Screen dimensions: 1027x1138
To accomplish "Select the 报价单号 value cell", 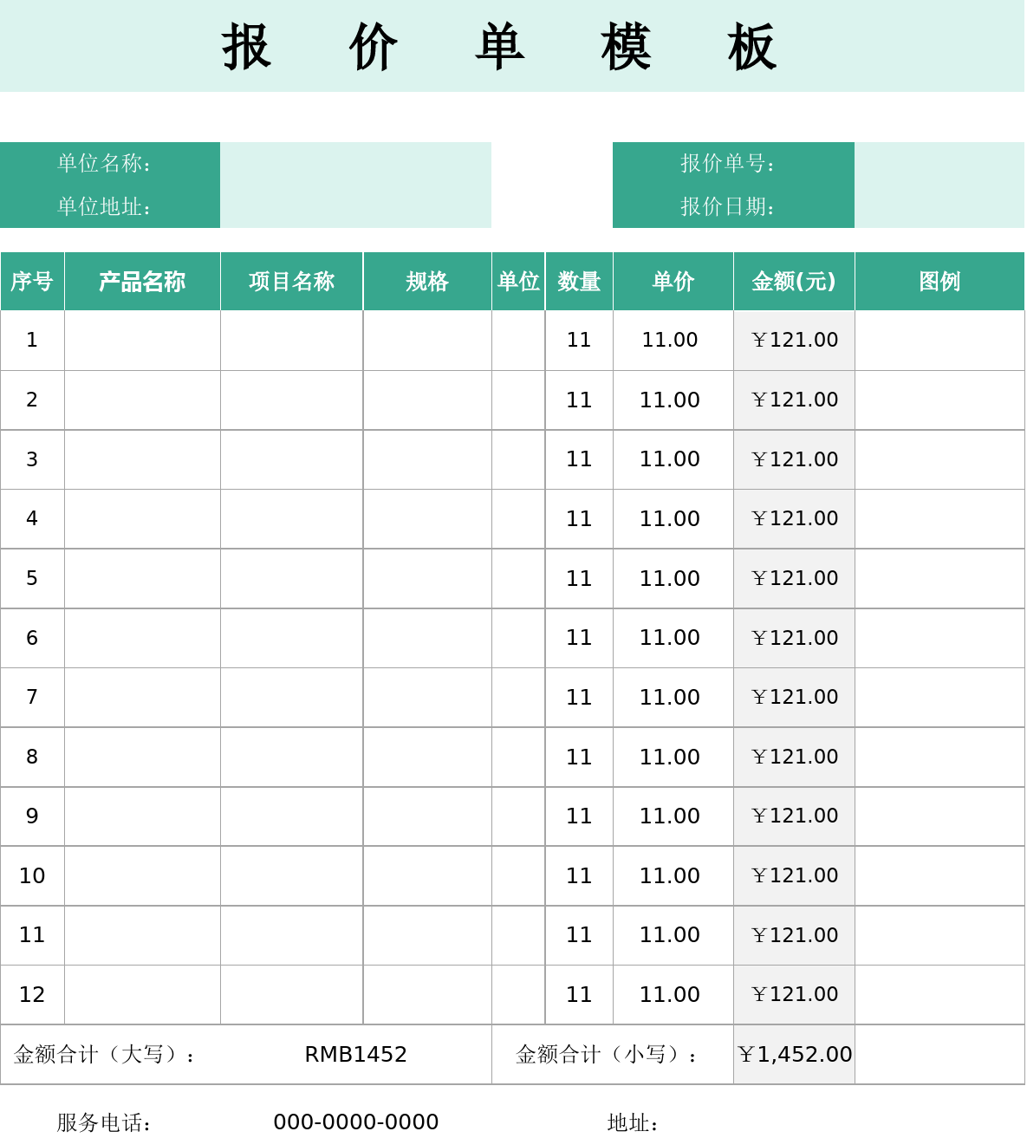I will 939,164.
